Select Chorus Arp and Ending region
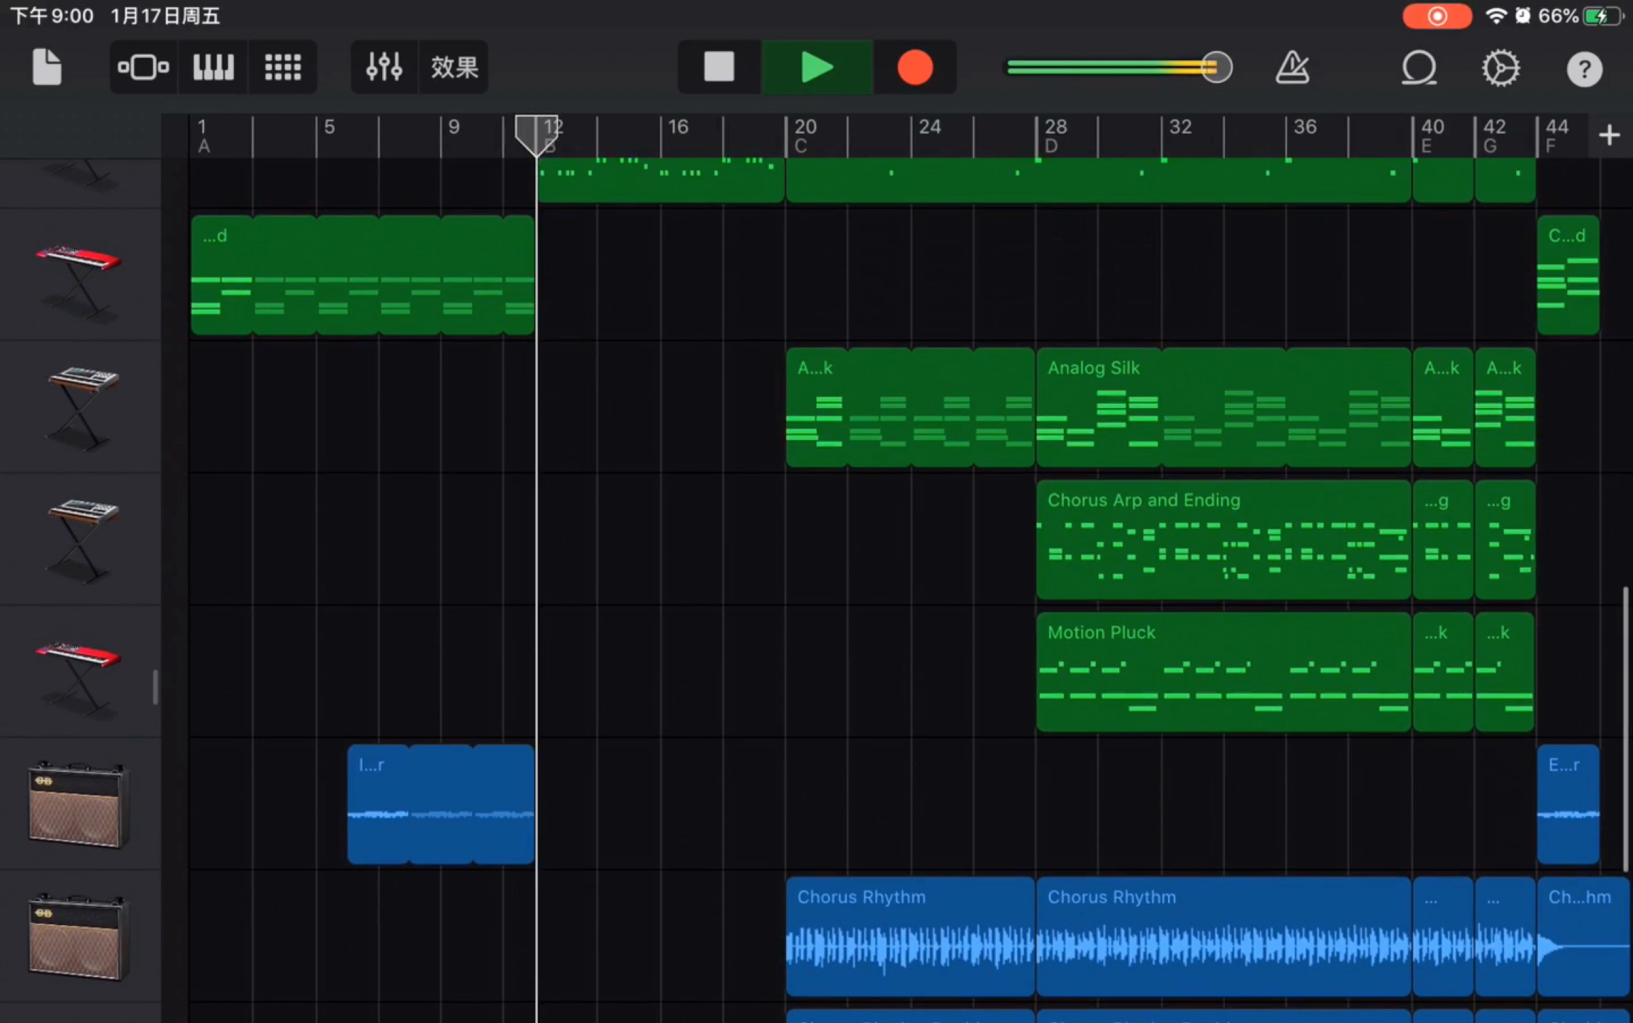 [x=1223, y=540]
